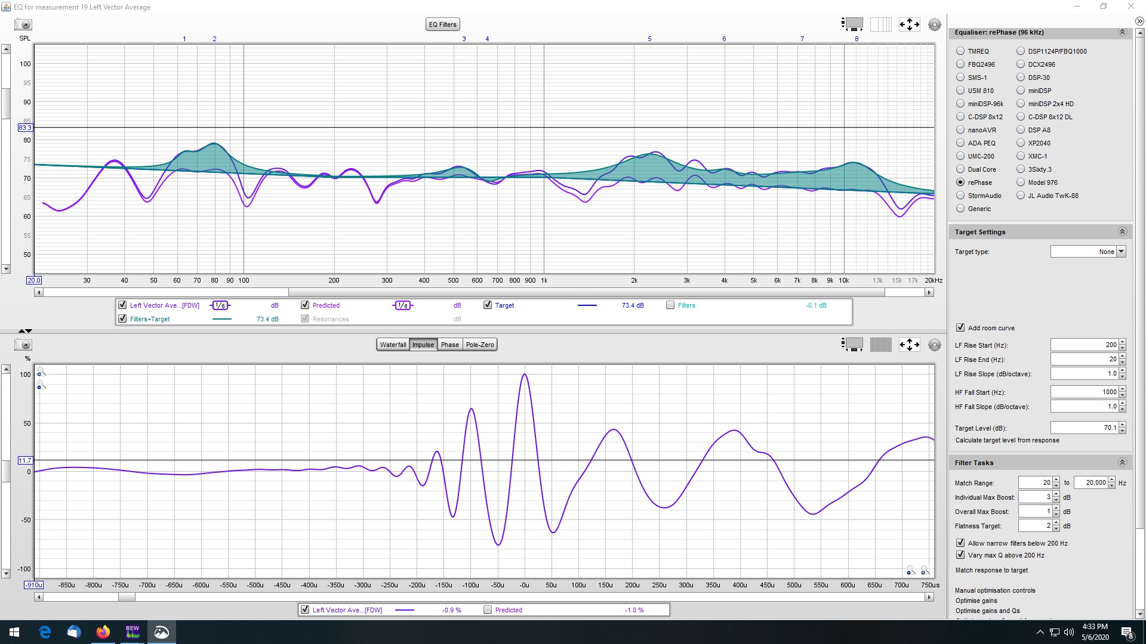
Task: Capture impulse graph with camera icon
Action: tap(23, 345)
